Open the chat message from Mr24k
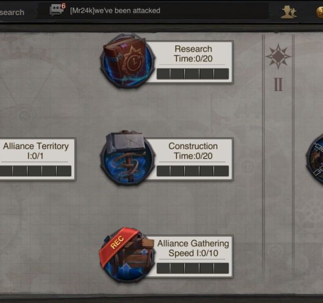The width and height of the screenshot is (323, 303). coord(115,11)
